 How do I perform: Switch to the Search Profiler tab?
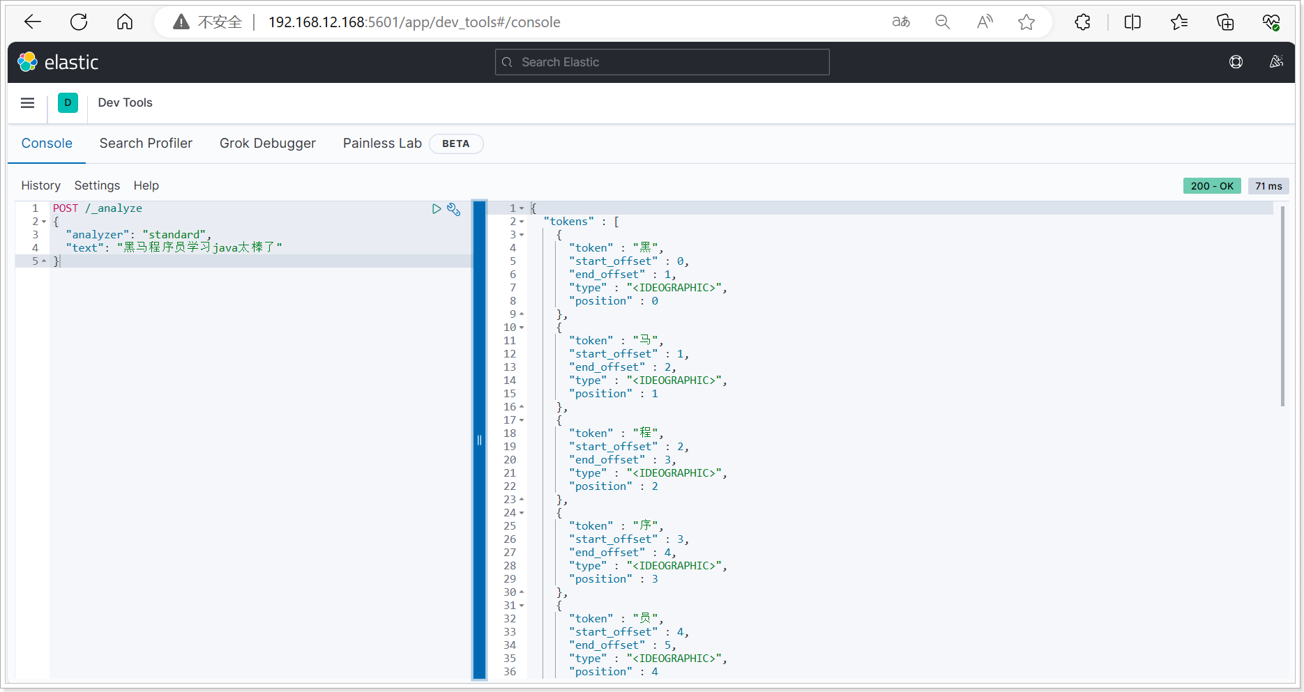146,144
